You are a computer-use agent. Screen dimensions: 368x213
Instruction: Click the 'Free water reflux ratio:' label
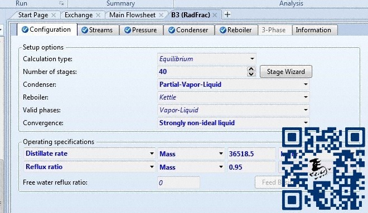[x=55, y=182]
